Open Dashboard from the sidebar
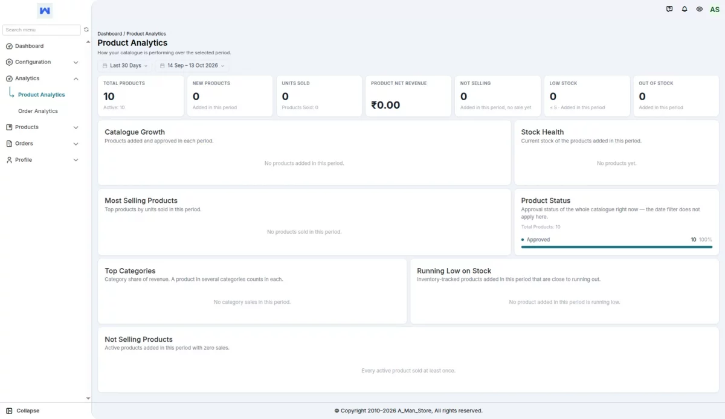 42,46
